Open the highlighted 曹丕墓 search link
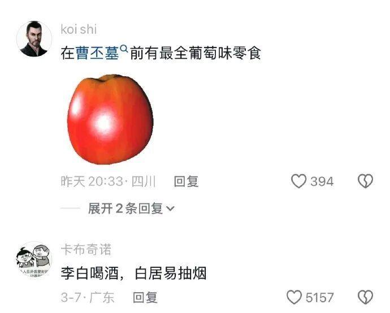Image resolution: width=390 pixels, height=313 pixels. click(x=97, y=53)
